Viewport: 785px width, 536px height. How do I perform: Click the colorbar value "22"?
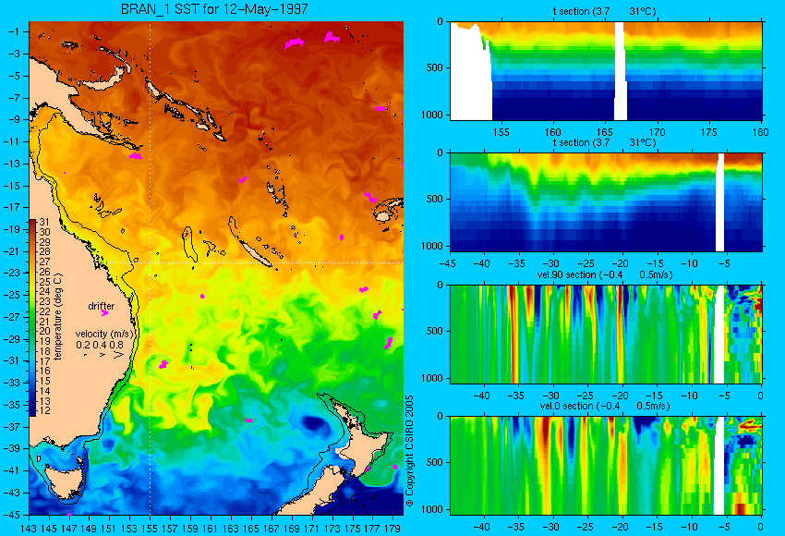click(x=44, y=311)
